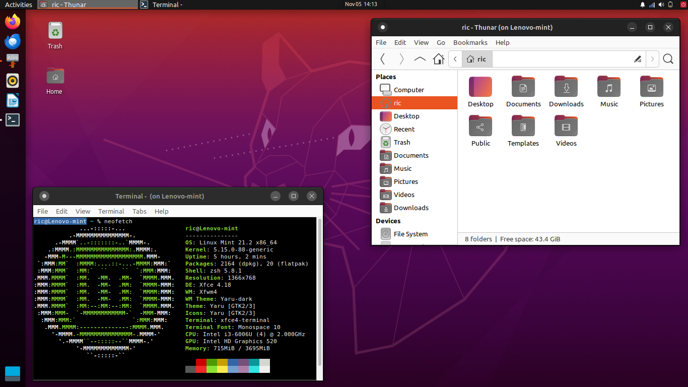Click the Back button in Thunar
The image size is (688, 387).
pos(382,59)
